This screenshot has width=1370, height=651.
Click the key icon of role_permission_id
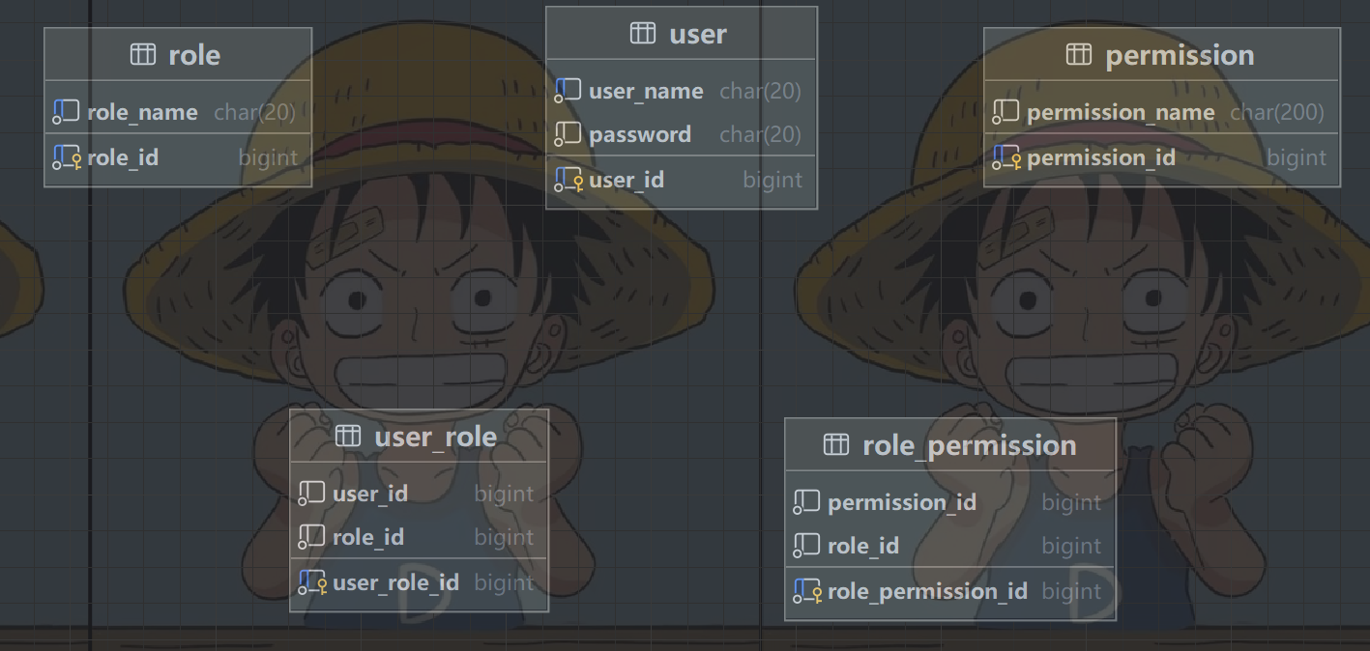click(807, 591)
